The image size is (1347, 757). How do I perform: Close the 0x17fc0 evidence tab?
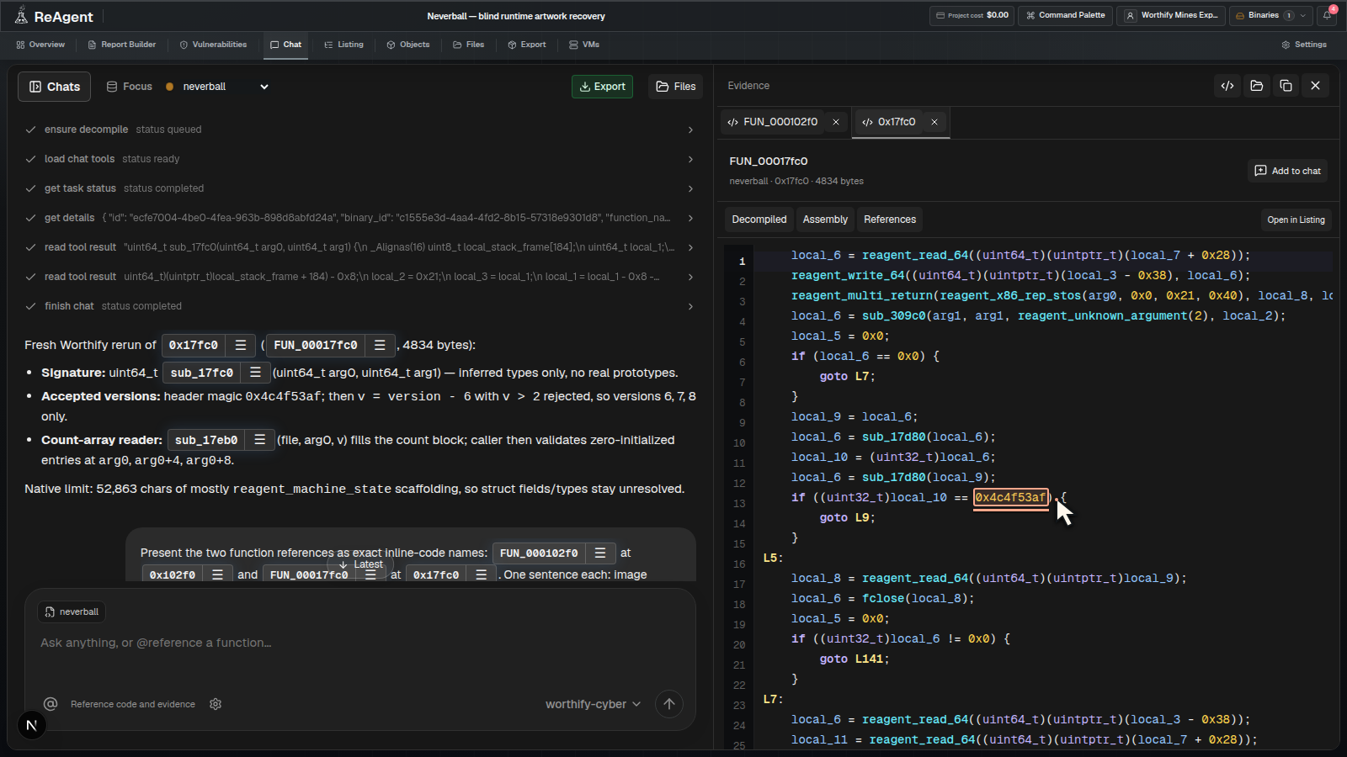click(934, 122)
